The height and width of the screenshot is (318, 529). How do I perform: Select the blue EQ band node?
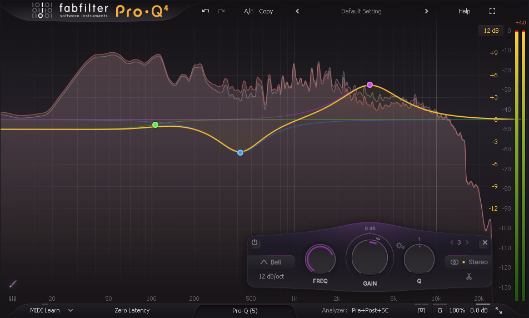(x=240, y=152)
